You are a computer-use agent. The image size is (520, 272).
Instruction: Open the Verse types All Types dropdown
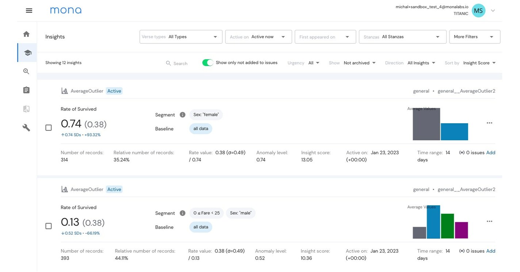click(180, 36)
